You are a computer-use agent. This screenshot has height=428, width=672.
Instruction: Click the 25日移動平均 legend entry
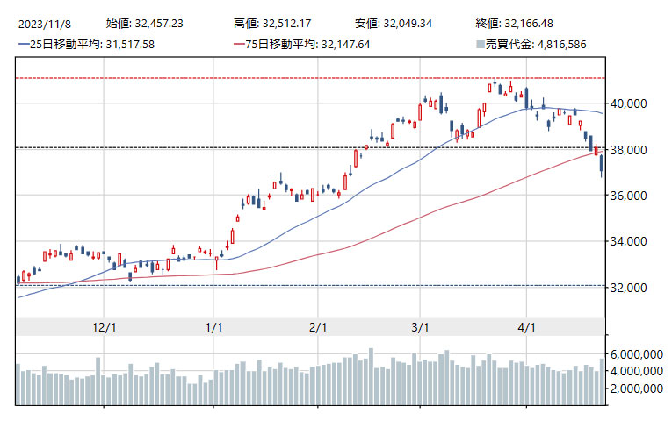[87, 44]
